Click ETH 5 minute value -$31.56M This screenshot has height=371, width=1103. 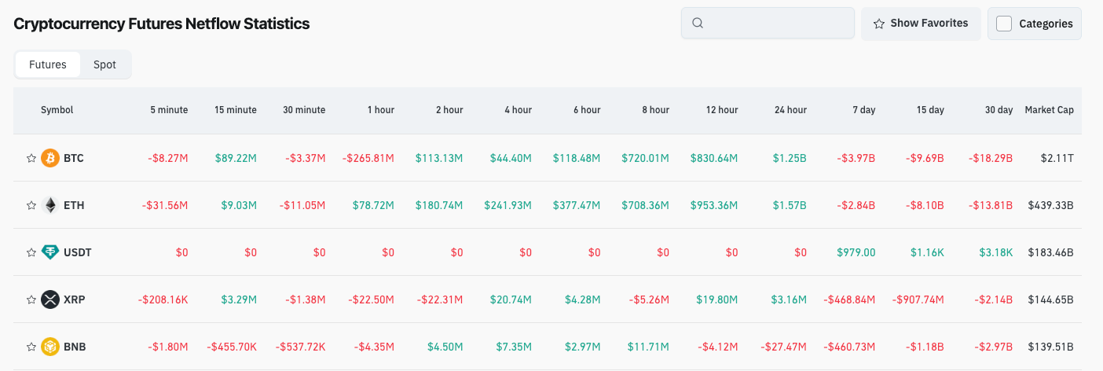(165, 205)
